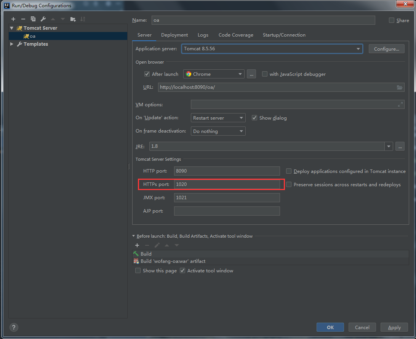Switch to the Deployment tab
416x339 pixels.
[174, 35]
